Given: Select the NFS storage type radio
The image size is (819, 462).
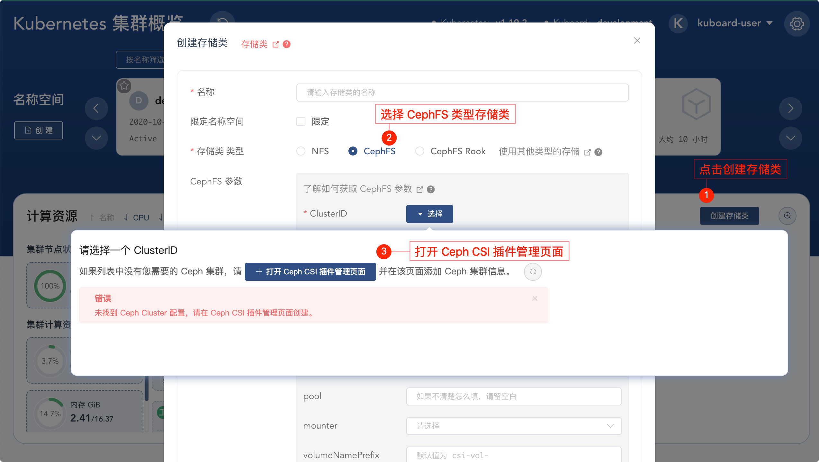Looking at the screenshot, I should [301, 151].
